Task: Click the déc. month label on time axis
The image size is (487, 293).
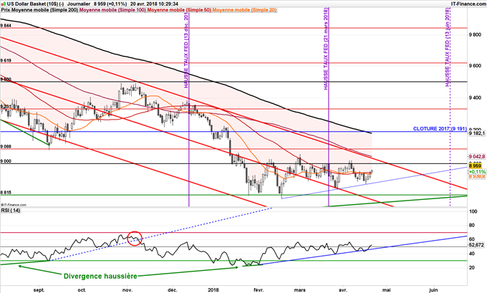Action: pos(173,290)
